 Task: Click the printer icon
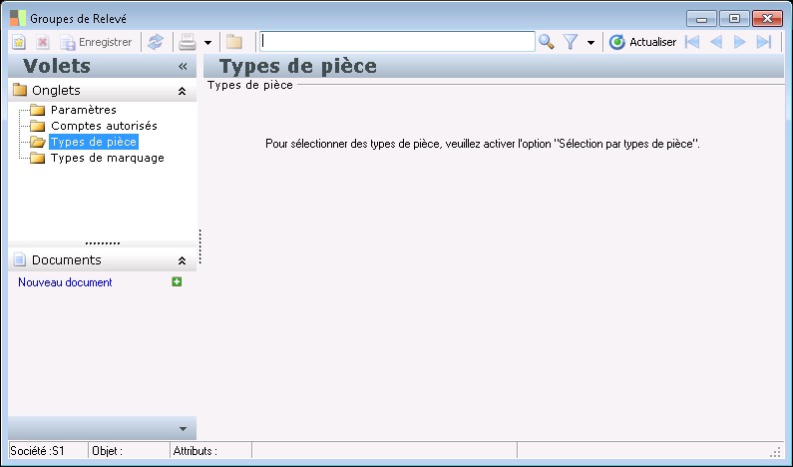188,42
